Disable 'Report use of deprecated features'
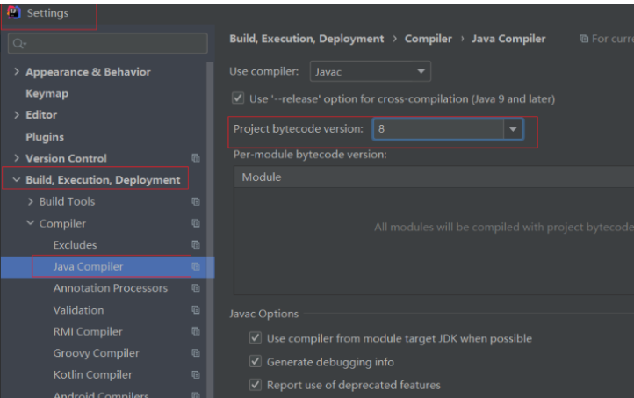634x398 pixels. click(256, 385)
